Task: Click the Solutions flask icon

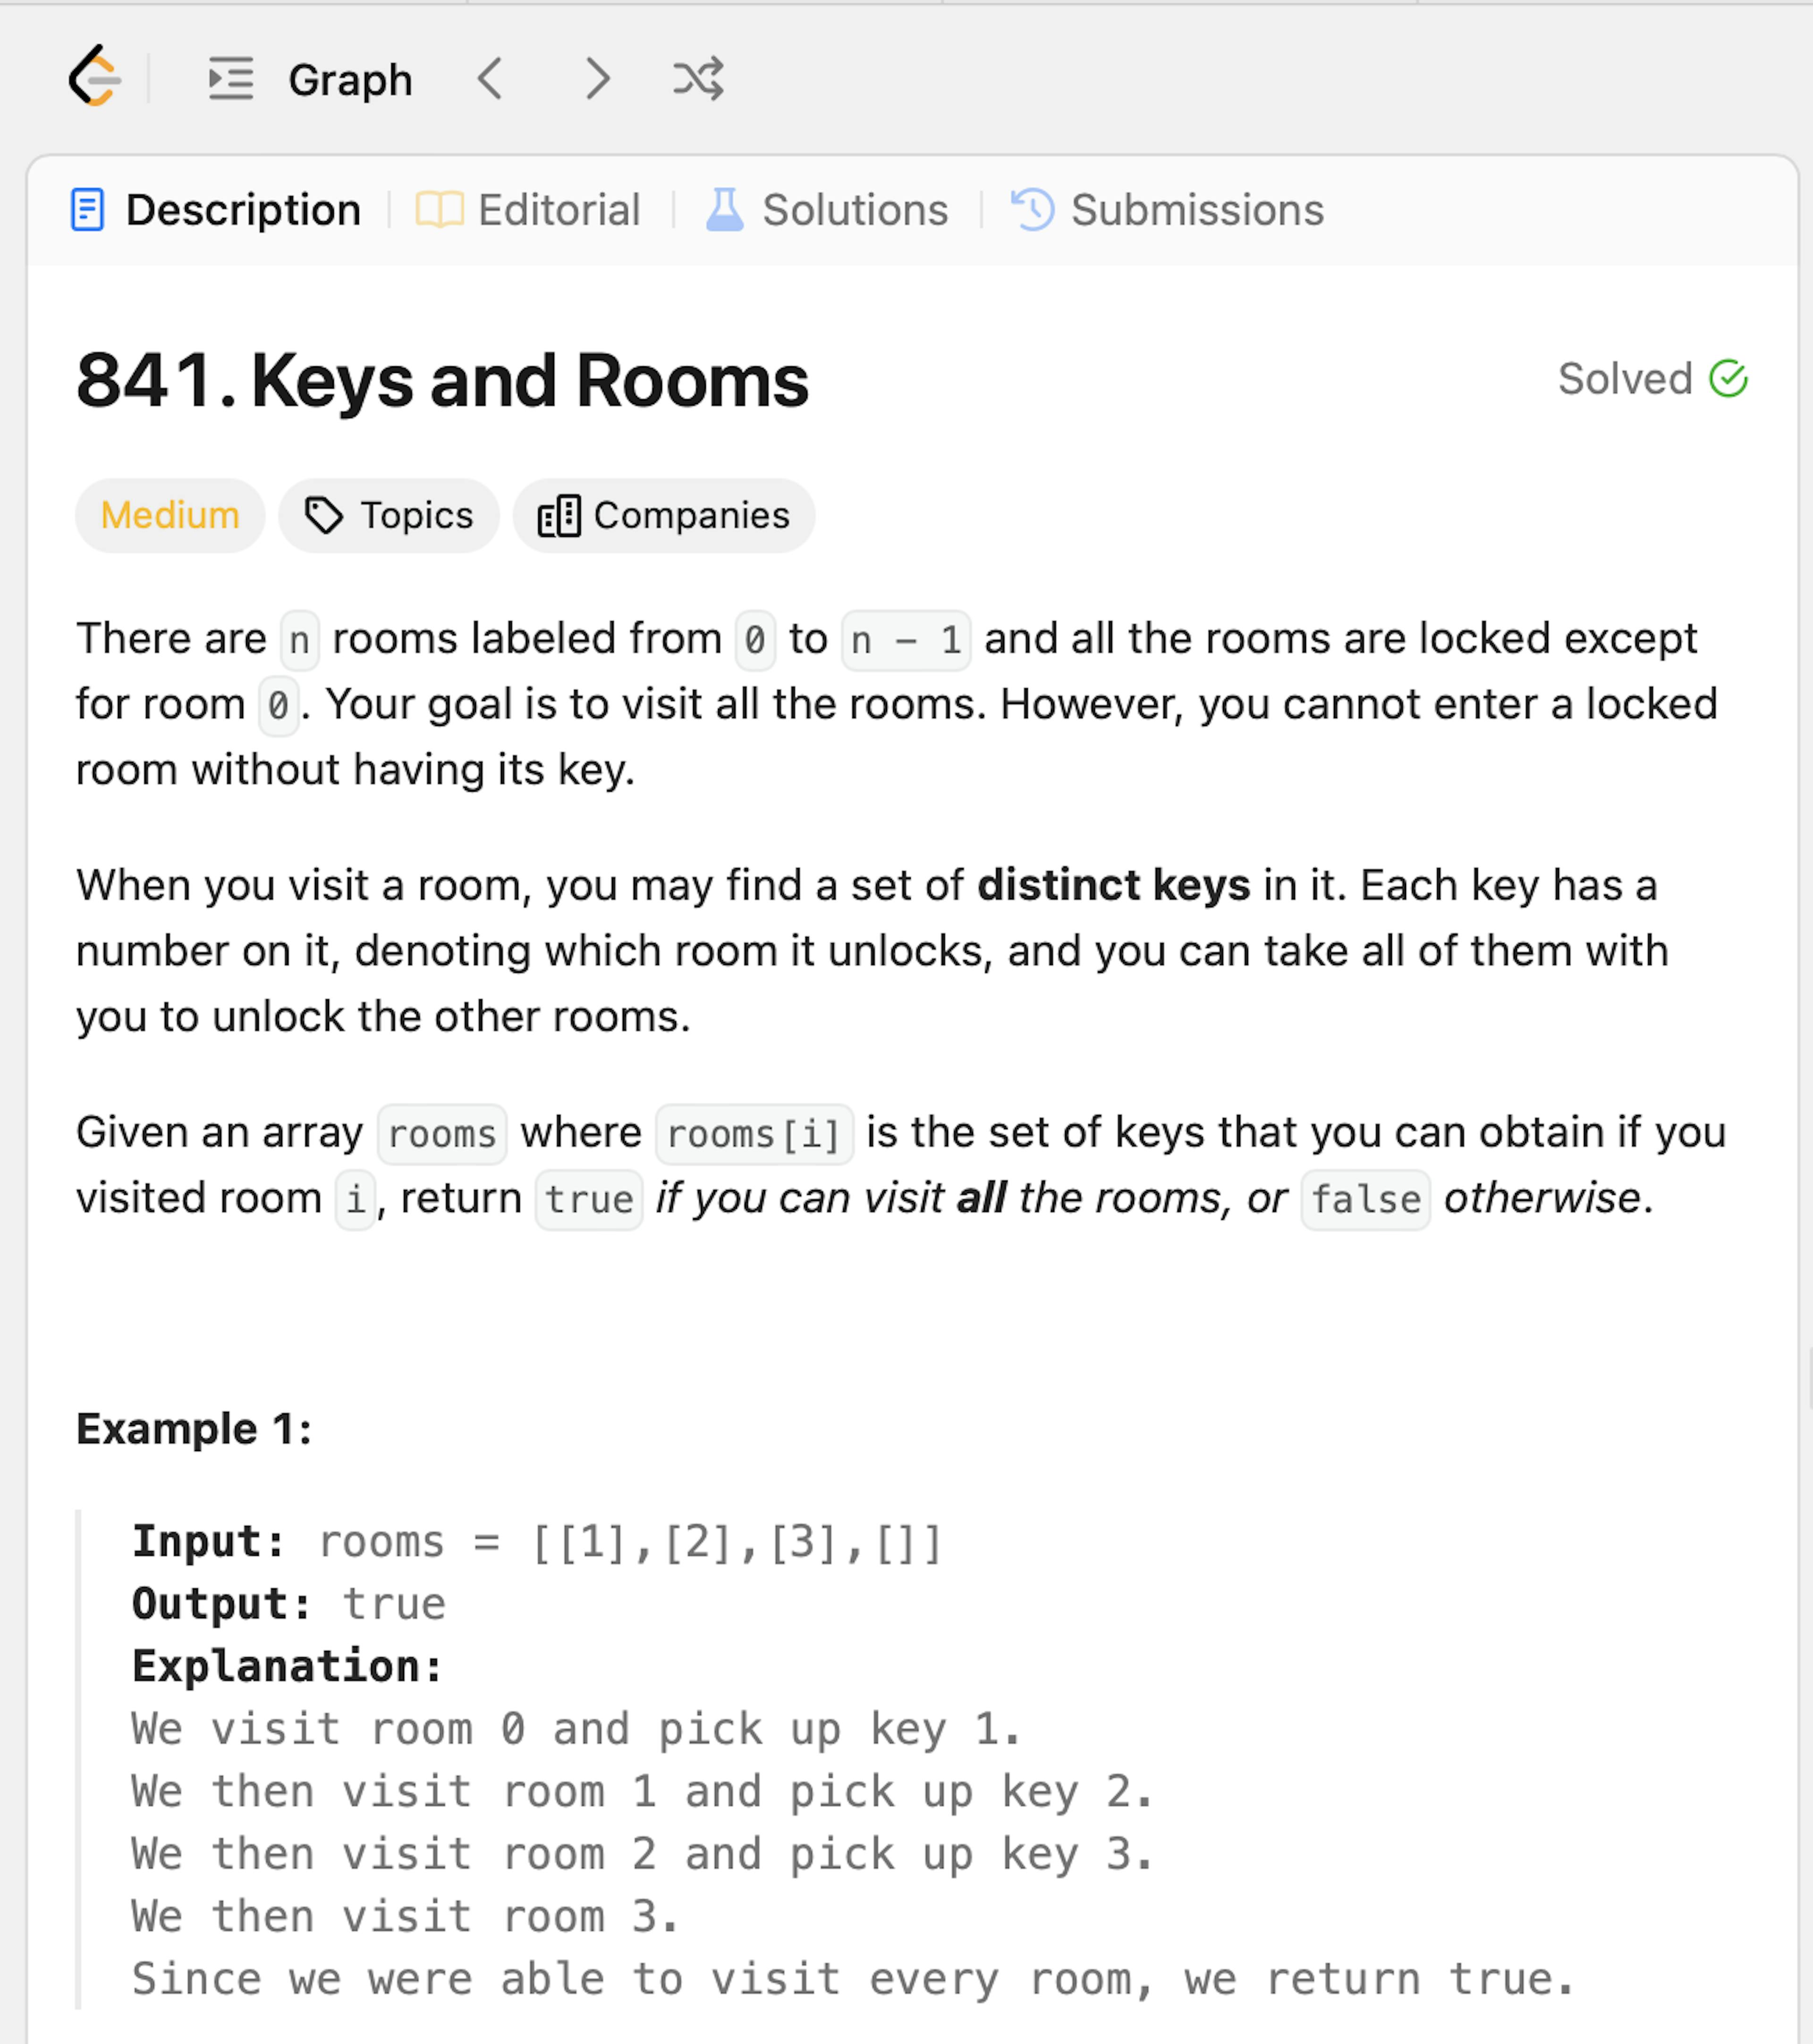Action: [724, 210]
